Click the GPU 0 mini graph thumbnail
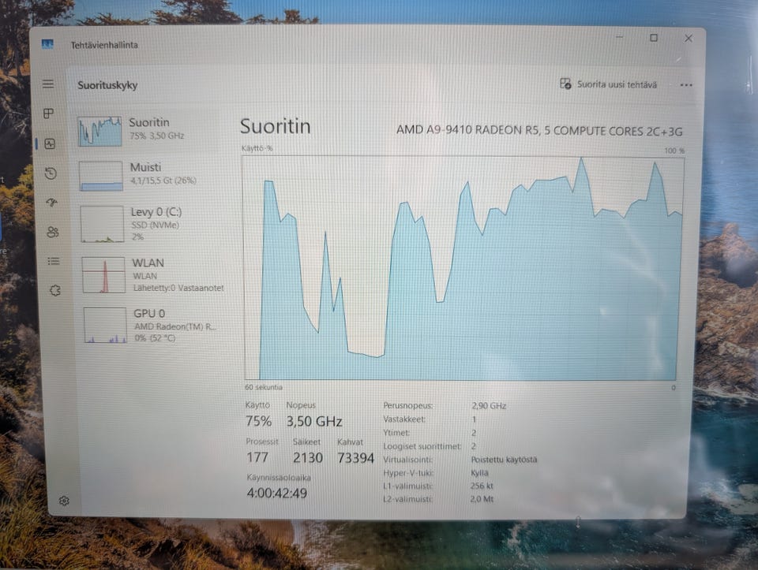The image size is (758, 570). 105,326
